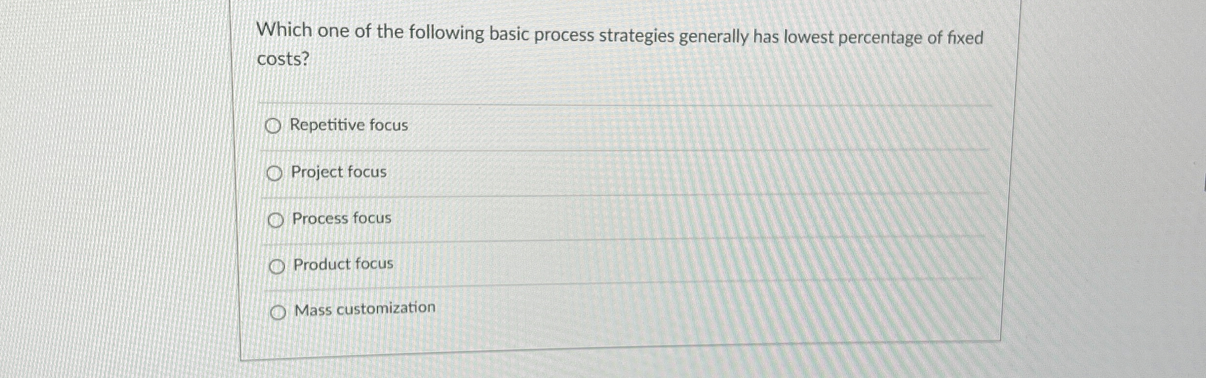Click the Project focus answer label
This screenshot has width=1206, height=378.
coord(338,172)
